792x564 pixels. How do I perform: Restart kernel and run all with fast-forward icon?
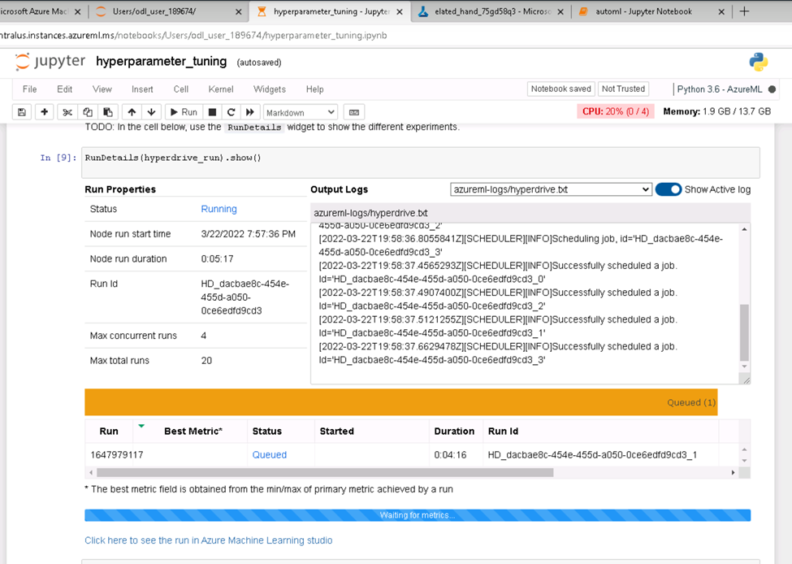(250, 112)
